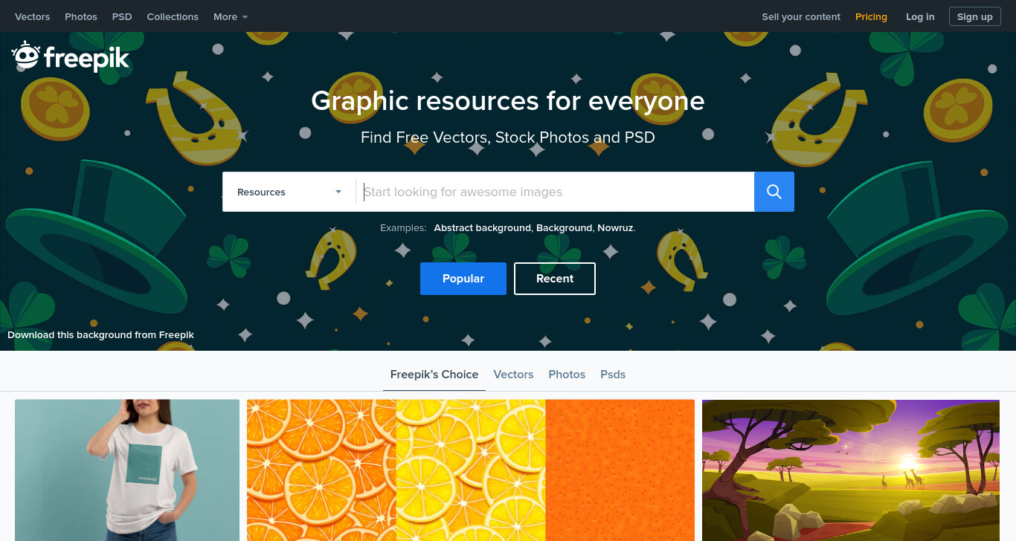Click the Resources dropdown arrow
The image size is (1016, 541).
pyautogui.click(x=338, y=192)
